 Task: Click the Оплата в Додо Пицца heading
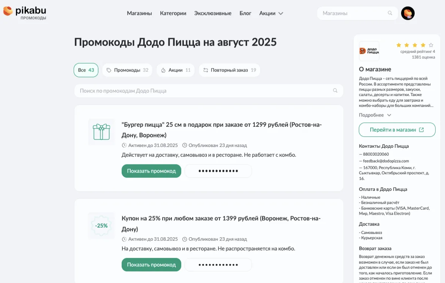[383, 189]
